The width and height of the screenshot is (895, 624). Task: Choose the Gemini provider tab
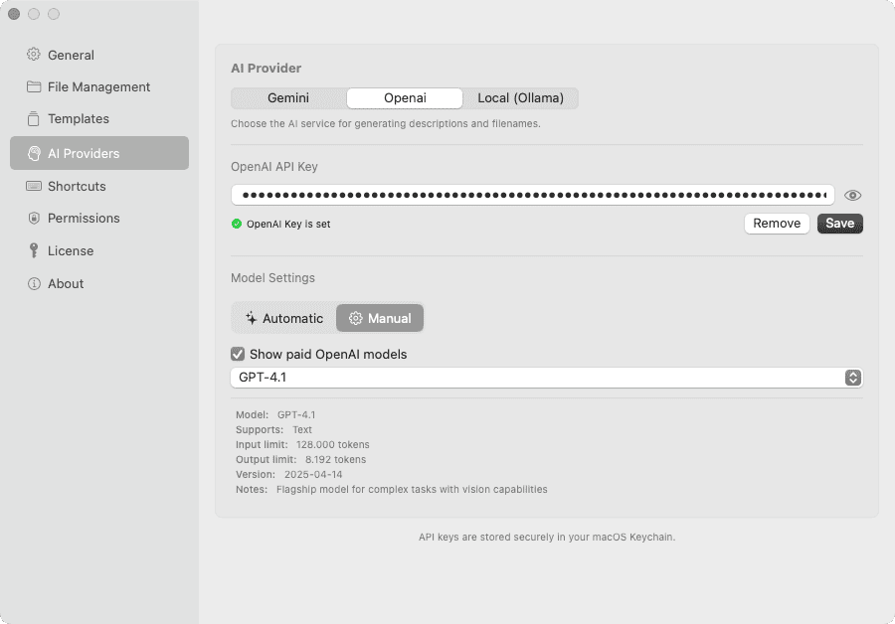click(x=288, y=98)
